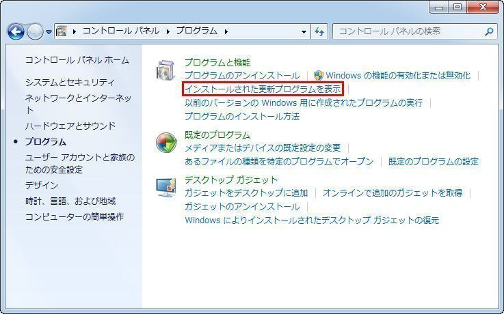This screenshot has width=504, height=314.
Task: Open 以前のバージョンの Windows 用に作成されたプログラムの実行
Action: 304,102
